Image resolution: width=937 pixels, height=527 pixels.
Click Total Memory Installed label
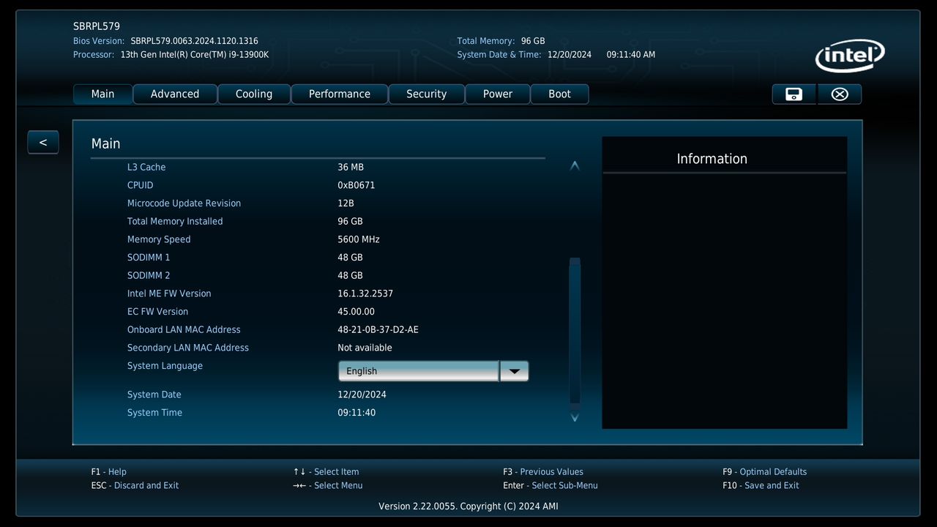175,221
